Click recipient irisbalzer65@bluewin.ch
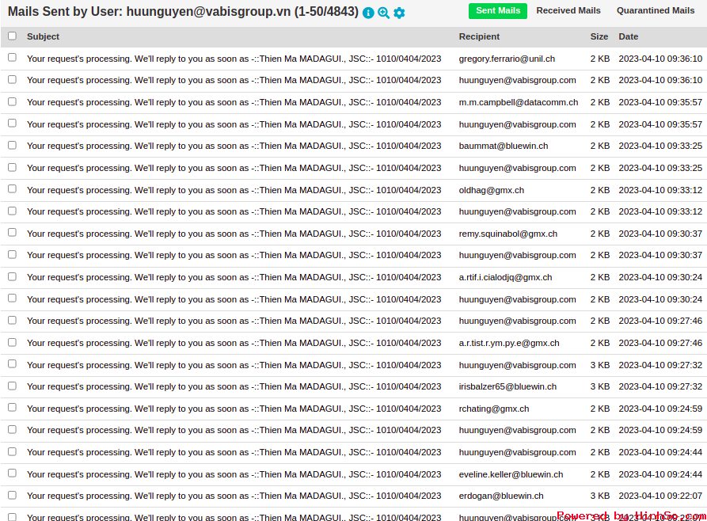 (x=507, y=386)
